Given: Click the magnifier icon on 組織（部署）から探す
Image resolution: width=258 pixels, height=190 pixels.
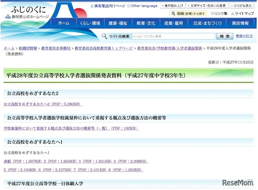Looking at the screenshot, I should pyautogui.click(x=174, y=14).
